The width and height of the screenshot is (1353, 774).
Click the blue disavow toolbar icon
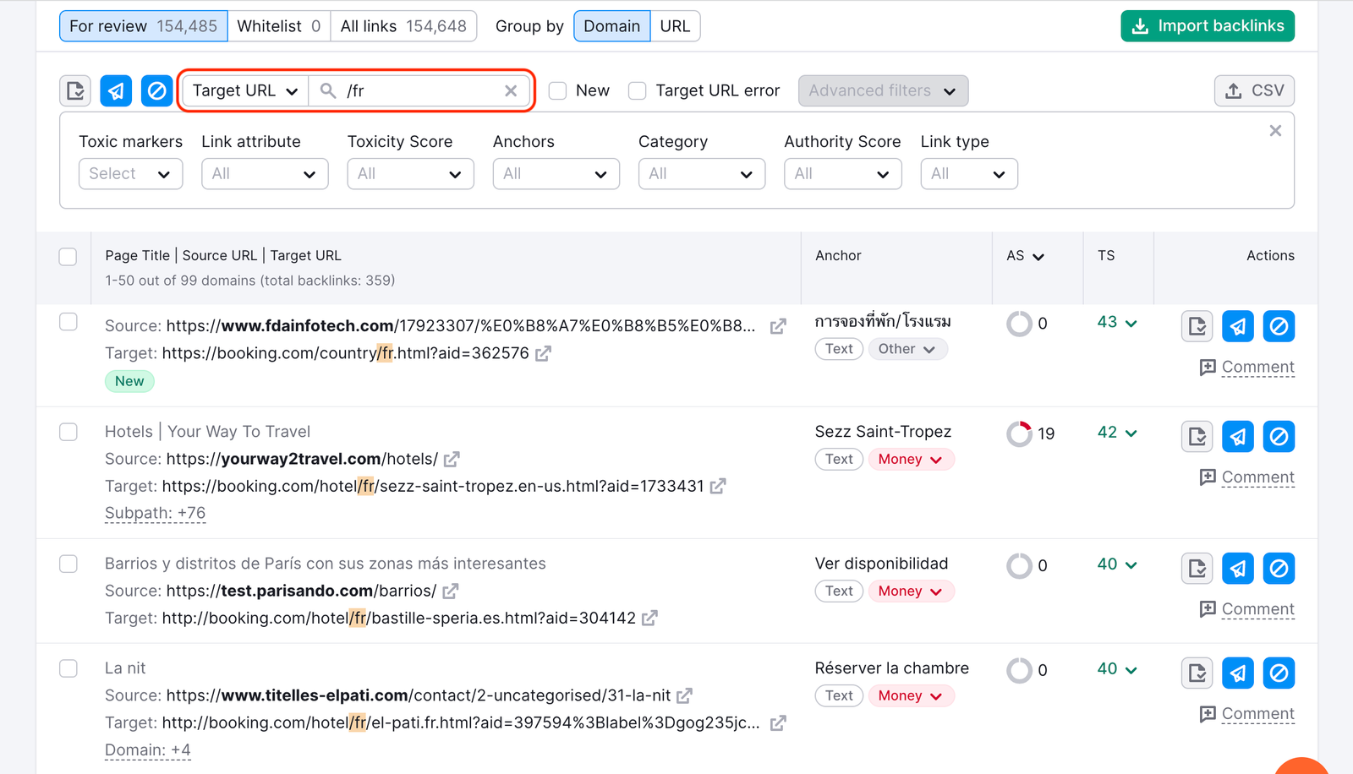[156, 90]
